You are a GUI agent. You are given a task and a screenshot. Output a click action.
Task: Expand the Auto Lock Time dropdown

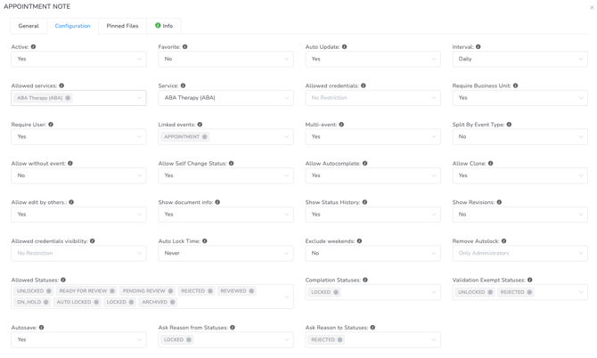[x=225, y=253]
